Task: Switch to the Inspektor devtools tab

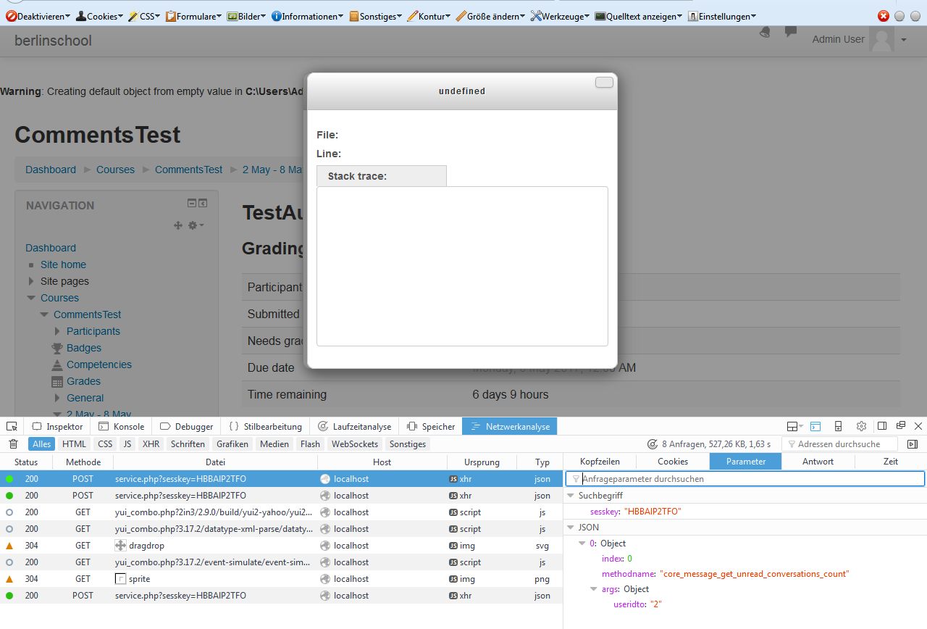Action: click(56, 426)
